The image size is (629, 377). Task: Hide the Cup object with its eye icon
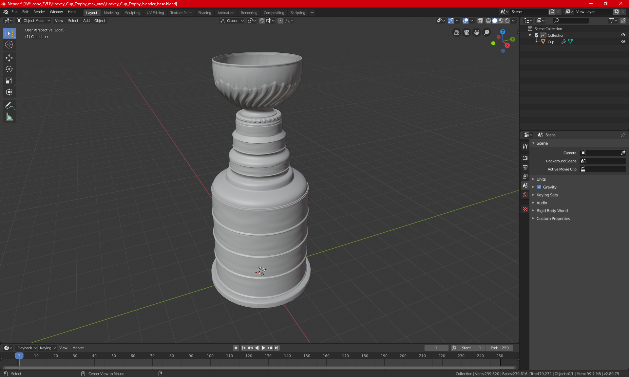coord(623,42)
